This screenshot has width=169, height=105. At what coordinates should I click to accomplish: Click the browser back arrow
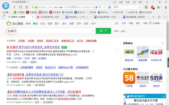click(15, 7)
